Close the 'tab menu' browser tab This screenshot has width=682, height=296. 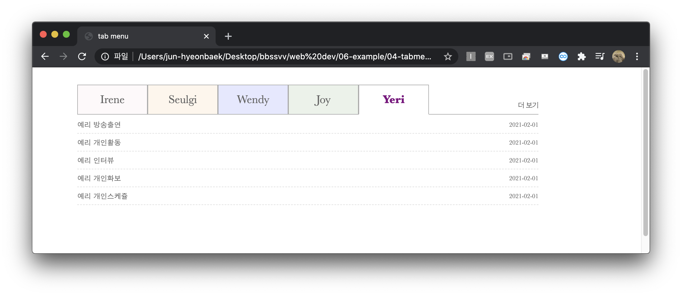tap(206, 36)
